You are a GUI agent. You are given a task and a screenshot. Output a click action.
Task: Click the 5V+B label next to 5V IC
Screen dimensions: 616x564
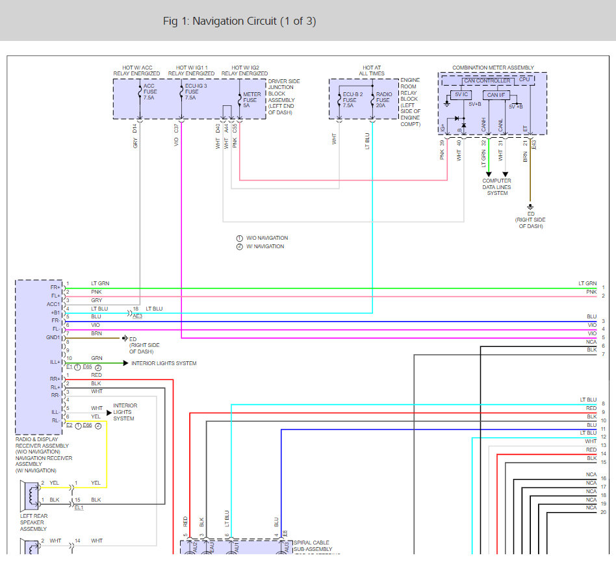(x=474, y=104)
